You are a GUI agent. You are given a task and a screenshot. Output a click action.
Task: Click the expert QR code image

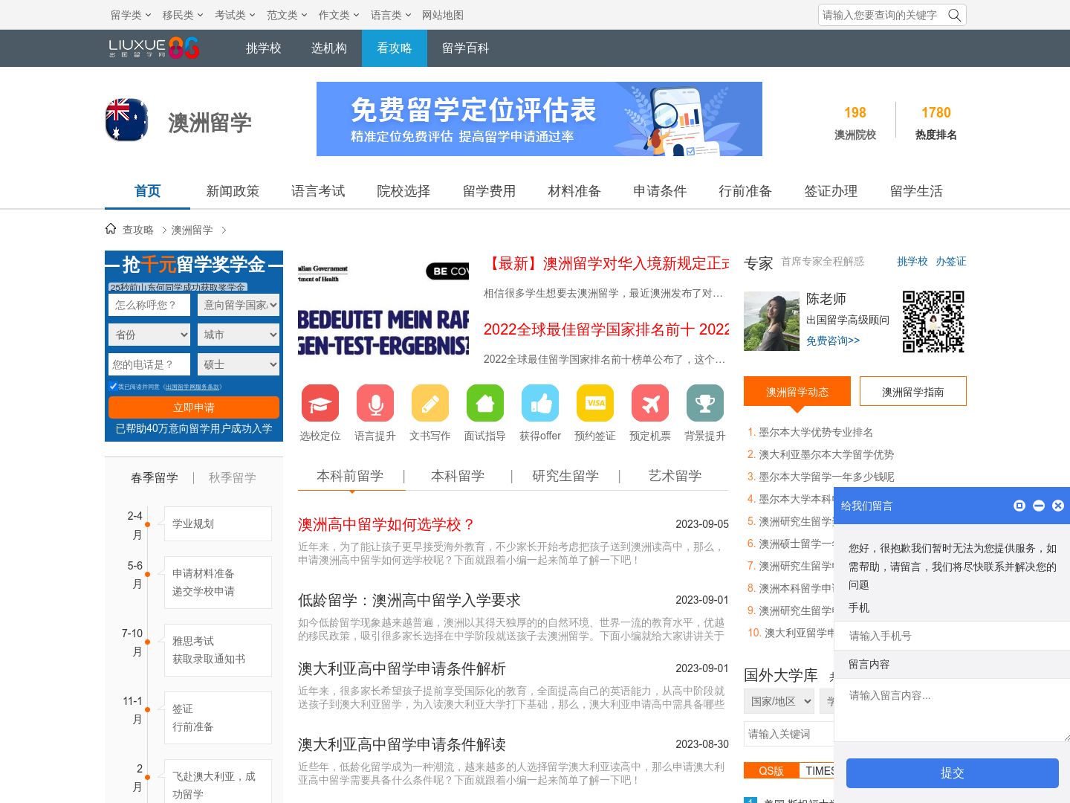(933, 321)
